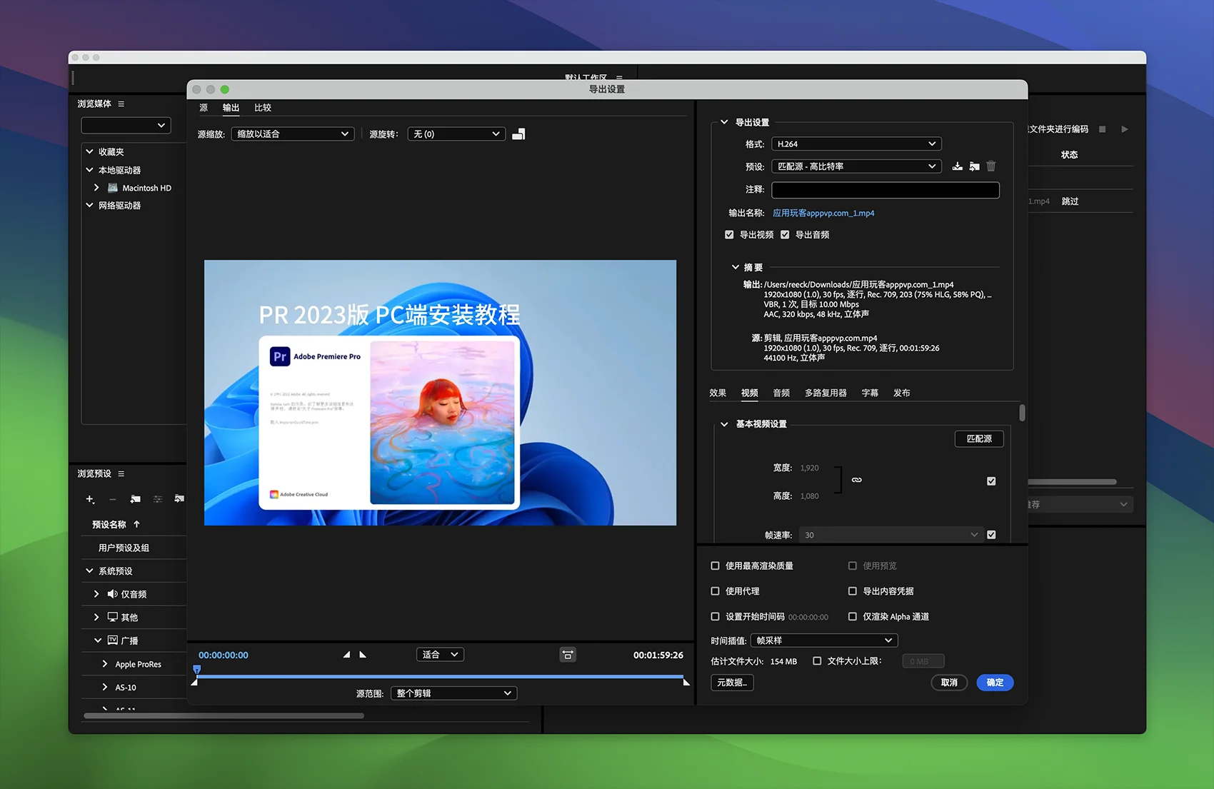Toggle sort arrow next to 预设名称
This screenshot has width=1214, height=789.
point(136,524)
